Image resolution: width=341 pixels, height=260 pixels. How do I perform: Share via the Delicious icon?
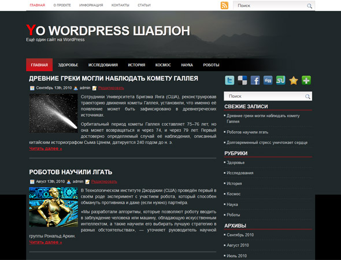[x=242, y=80]
